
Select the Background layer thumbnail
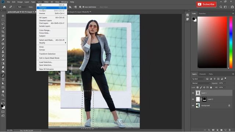point(198,106)
